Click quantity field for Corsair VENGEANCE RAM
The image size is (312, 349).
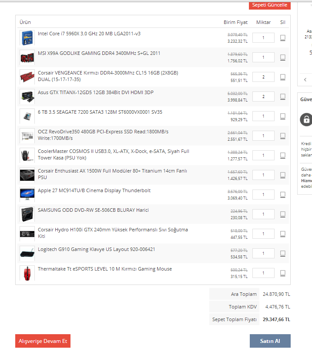pyautogui.click(x=263, y=77)
